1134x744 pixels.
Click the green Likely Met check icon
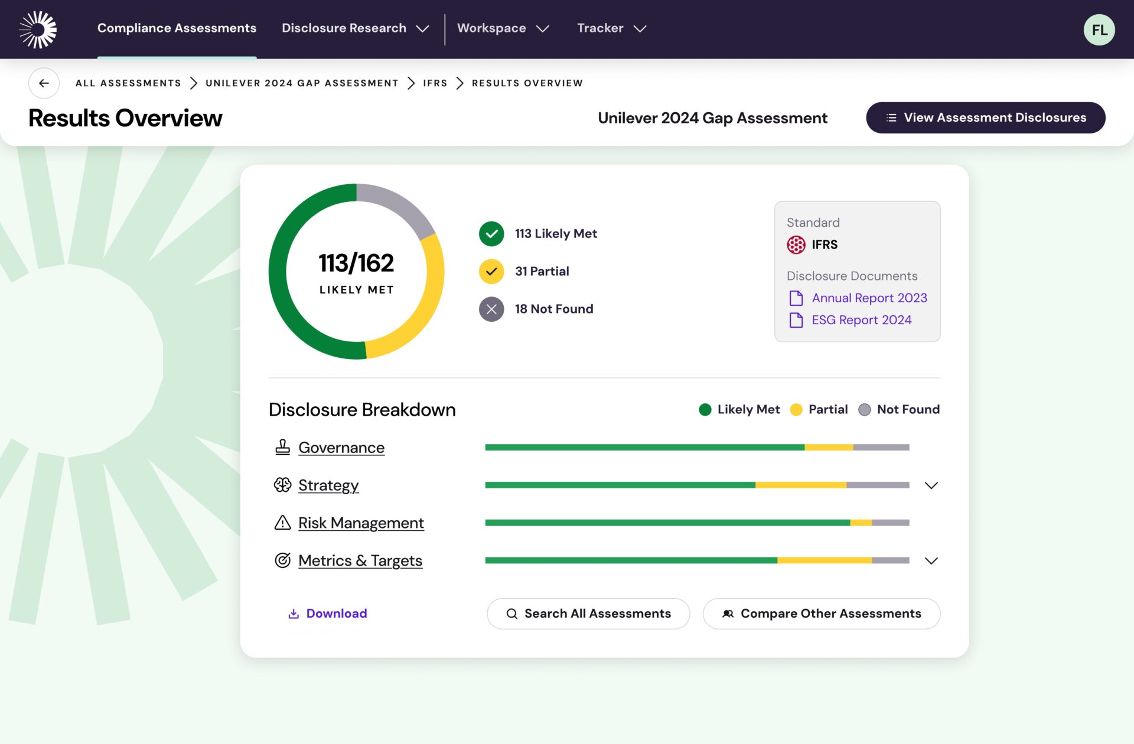(x=491, y=234)
